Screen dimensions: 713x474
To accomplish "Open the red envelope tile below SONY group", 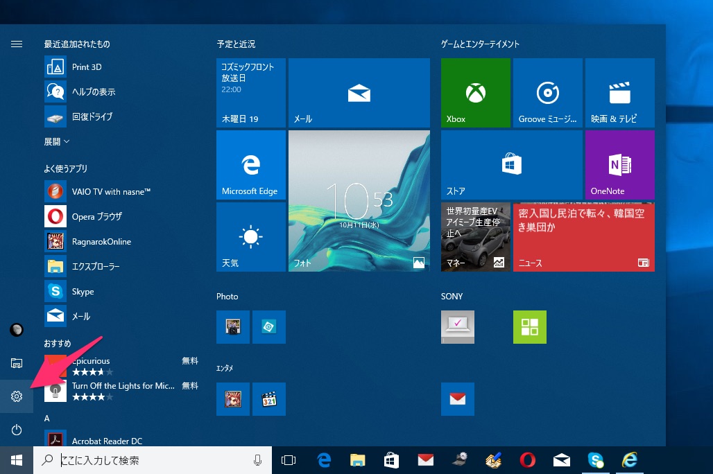I will click(x=458, y=399).
